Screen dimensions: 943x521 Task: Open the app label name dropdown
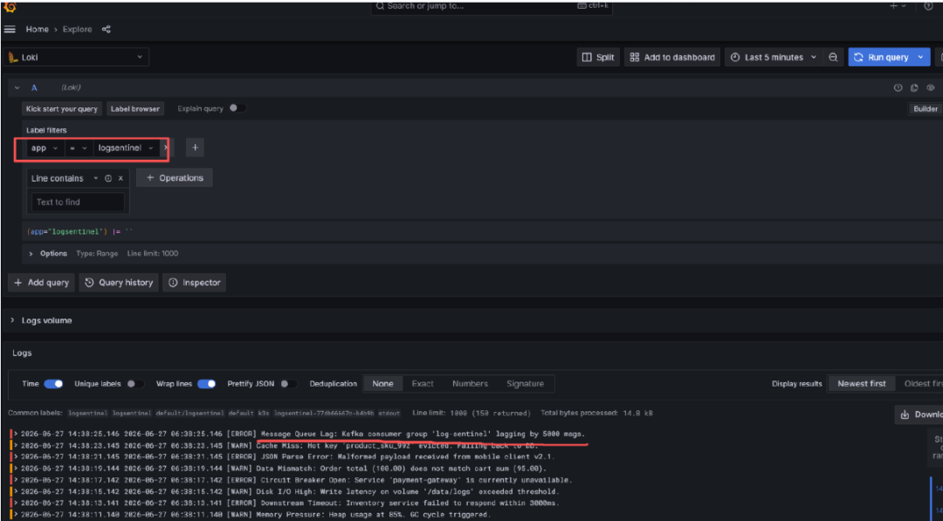(x=45, y=147)
